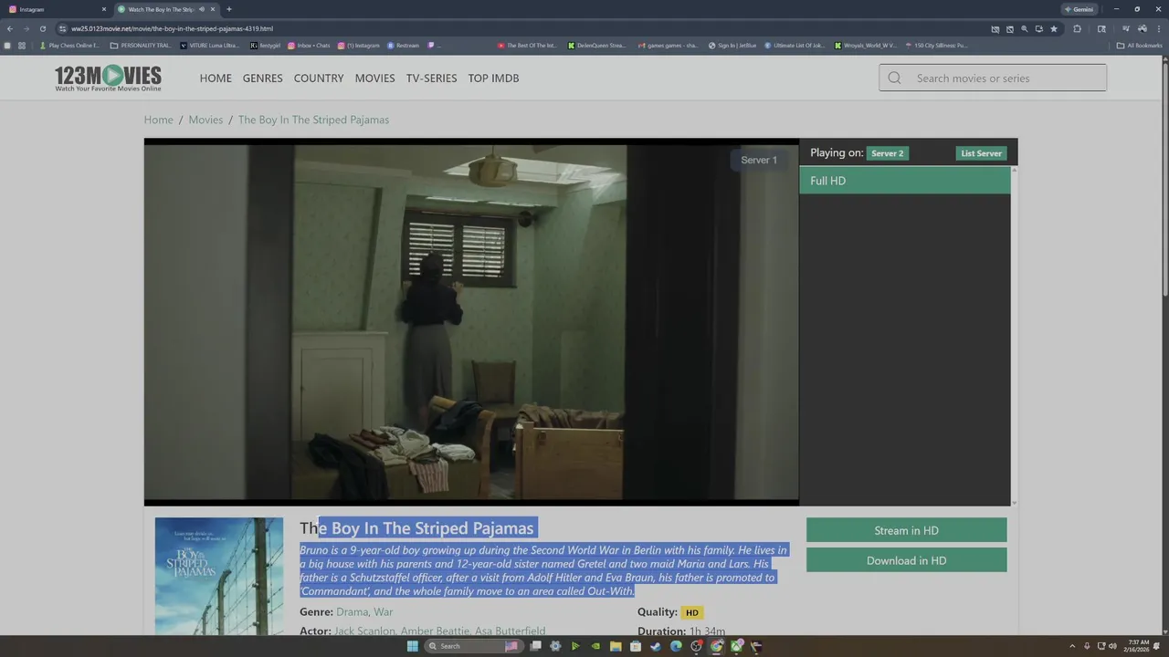This screenshot has width=1169, height=657.
Task: Open Sign In JetBlue bookmark
Action: 733,45
